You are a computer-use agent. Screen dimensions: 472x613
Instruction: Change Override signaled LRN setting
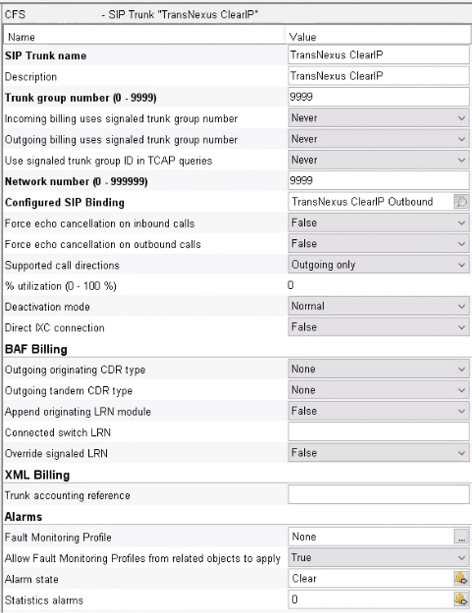[378, 453]
